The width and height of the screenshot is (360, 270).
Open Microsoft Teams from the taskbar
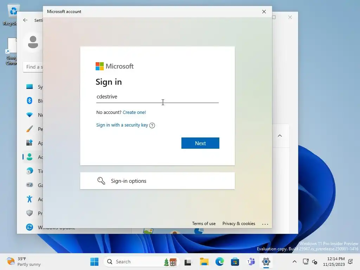251,262
